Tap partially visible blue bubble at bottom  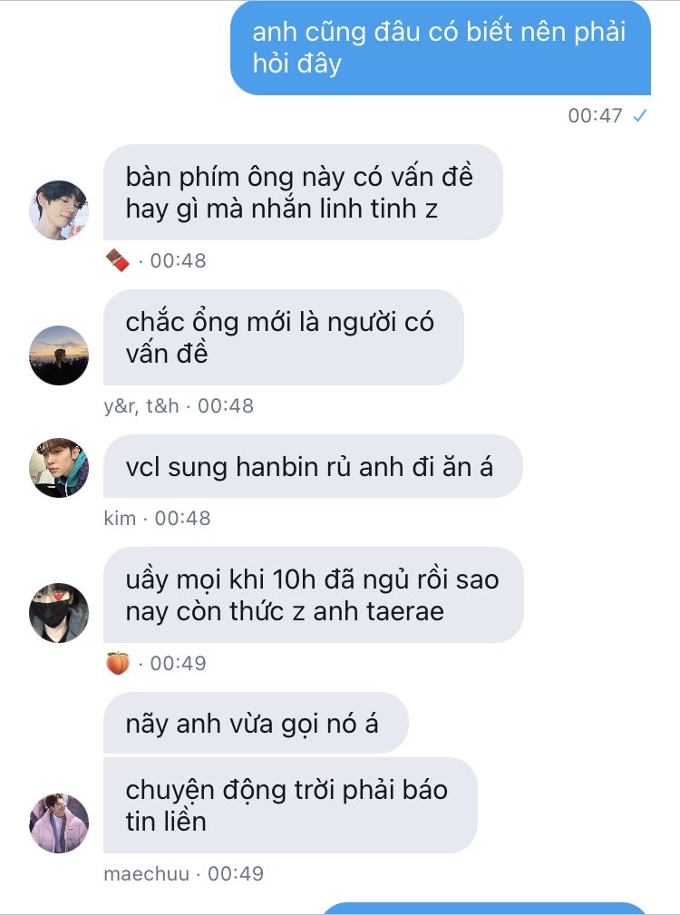pos(484,909)
